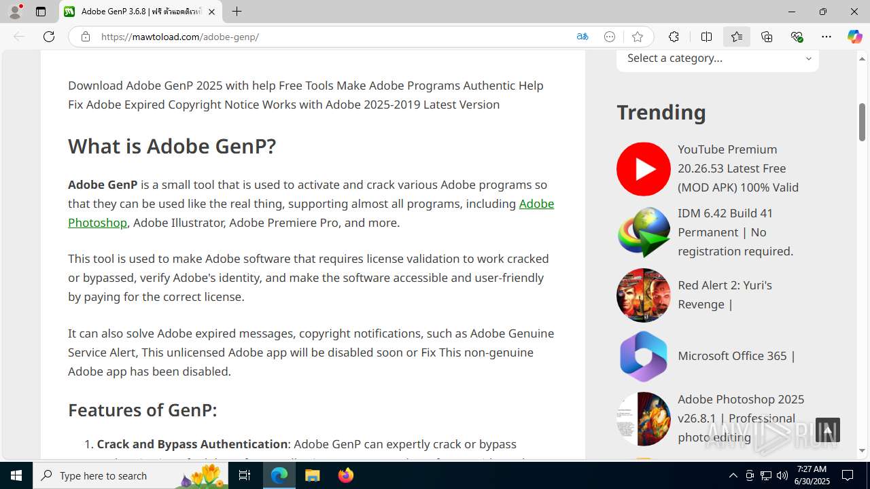Open IDM 6.42 Build 41 trending link
This screenshot has height=489, width=870.
coord(735,232)
